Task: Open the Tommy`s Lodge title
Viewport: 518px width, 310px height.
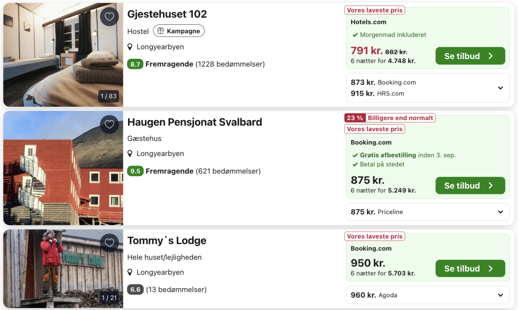Action: pos(167,241)
